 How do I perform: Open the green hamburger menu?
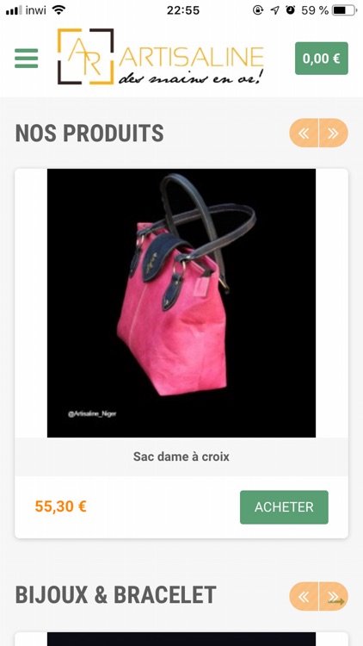click(27, 58)
